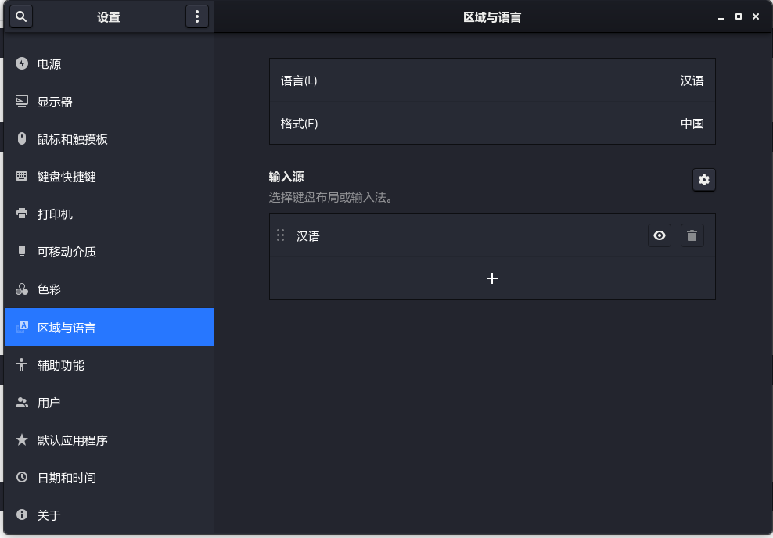The width and height of the screenshot is (773, 538).
Task: Go to 日期和时间 settings panel
Action: point(109,478)
